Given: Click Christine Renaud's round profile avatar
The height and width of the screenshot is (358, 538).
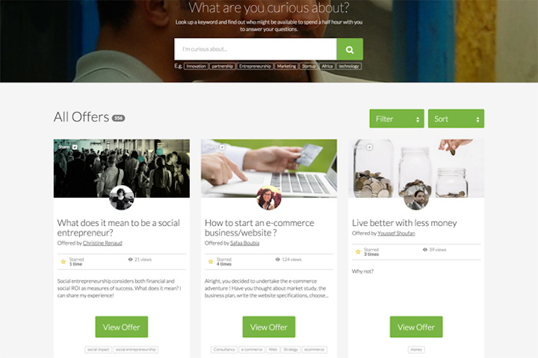Looking at the screenshot, I should 122,198.
